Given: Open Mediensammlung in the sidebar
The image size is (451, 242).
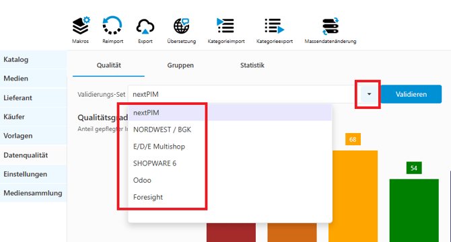Looking at the screenshot, I should [x=34, y=193].
